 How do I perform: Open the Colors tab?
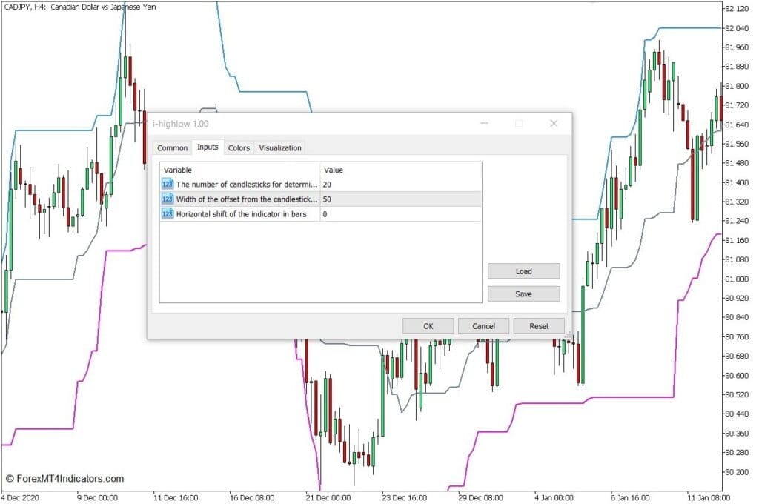coord(239,148)
